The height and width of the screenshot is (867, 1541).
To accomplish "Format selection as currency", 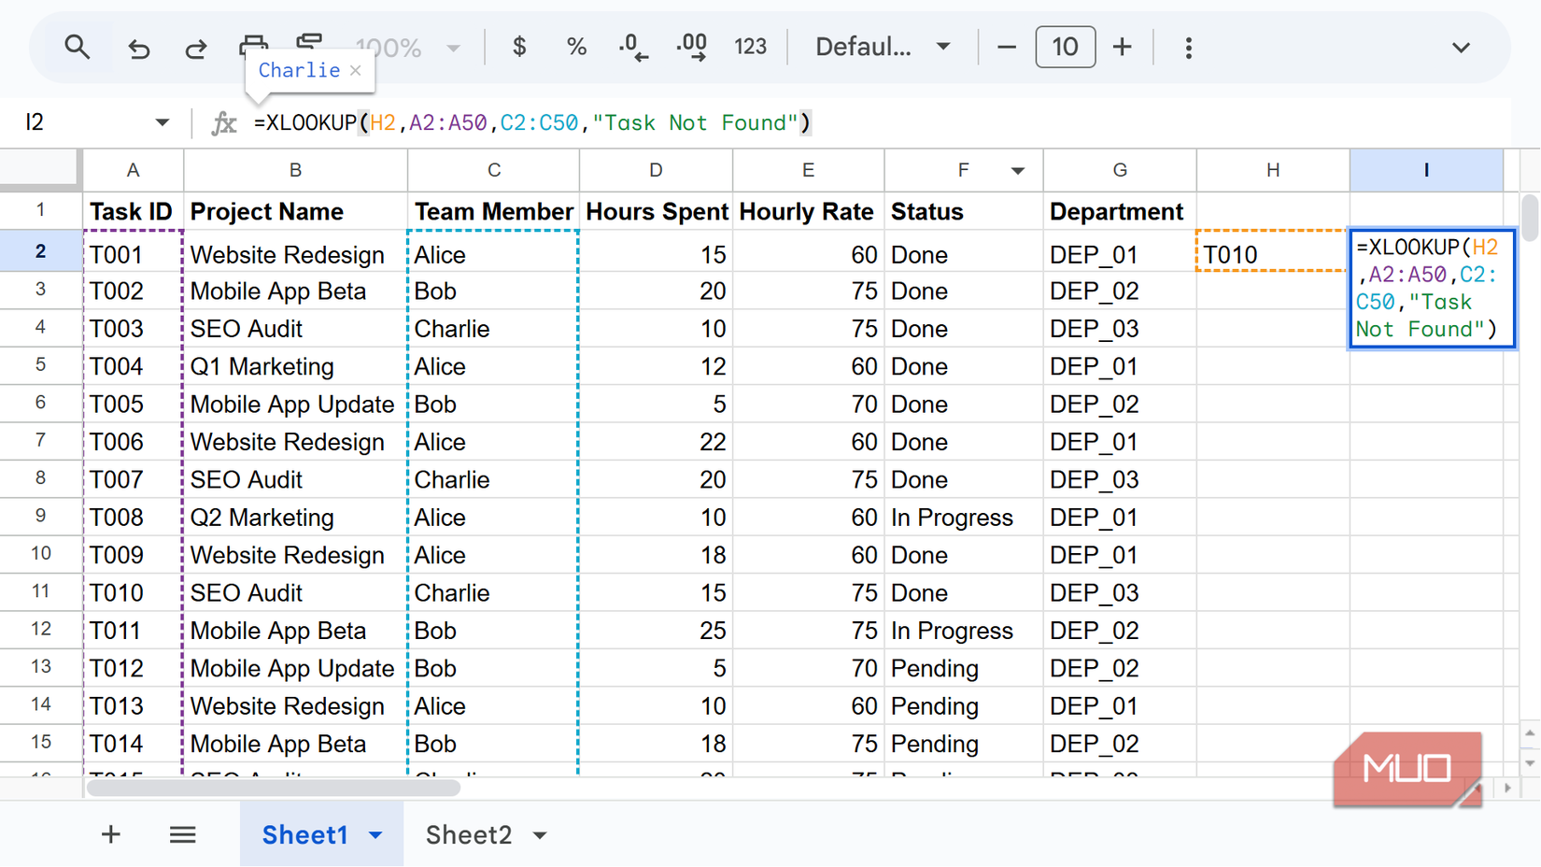I will coord(518,47).
